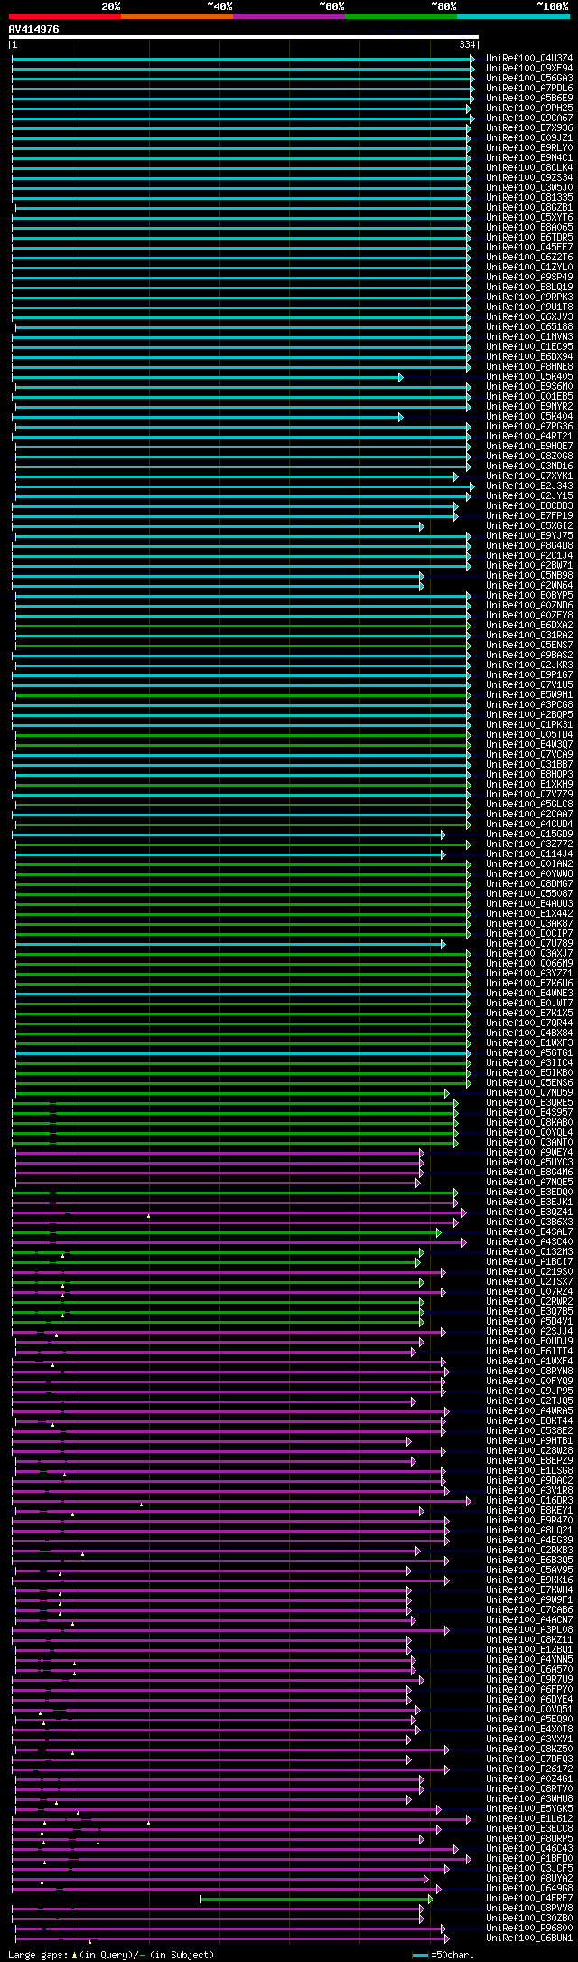Open the UniRef100_A4CUD4 entry

[x=529, y=824]
